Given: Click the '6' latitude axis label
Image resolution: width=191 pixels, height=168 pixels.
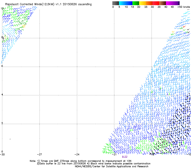Looking at the screenshot, I should click(2, 66).
